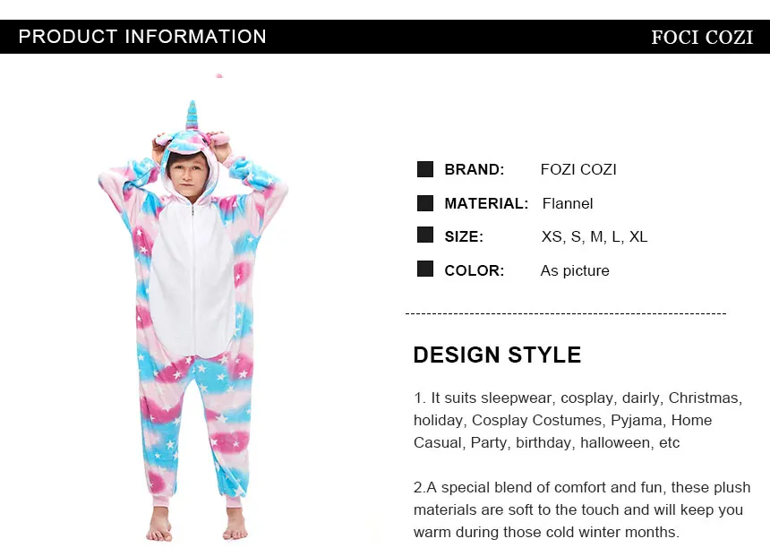Image resolution: width=770 pixels, height=556 pixels.
Task: Click the black square bullet beside SIZE
Action: pyautogui.click(x=424, y=235)
